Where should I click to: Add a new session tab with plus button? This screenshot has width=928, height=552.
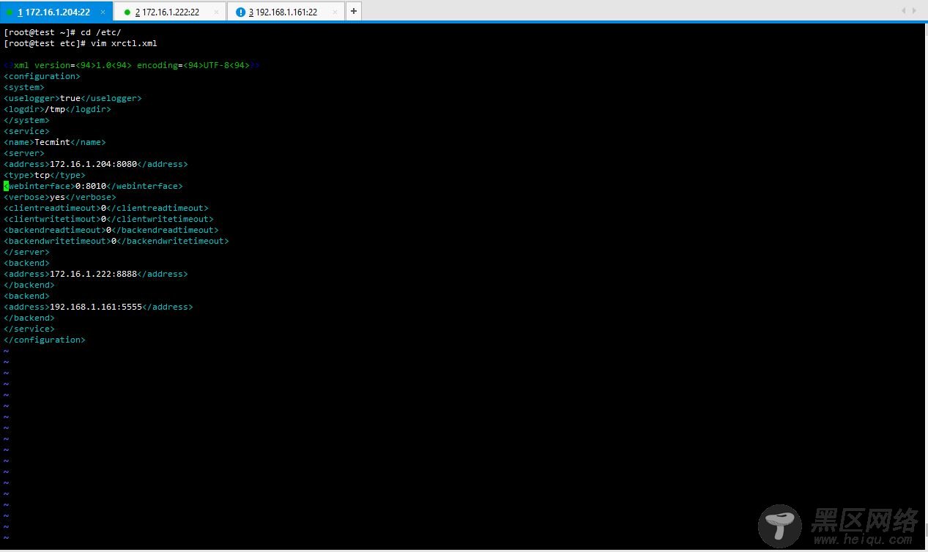tap(354, 11)
